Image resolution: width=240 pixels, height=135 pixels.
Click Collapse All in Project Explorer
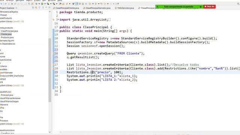click(33, 7)
